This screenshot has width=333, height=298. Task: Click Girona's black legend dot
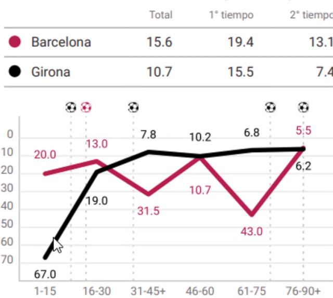click(x=15, y=71)
